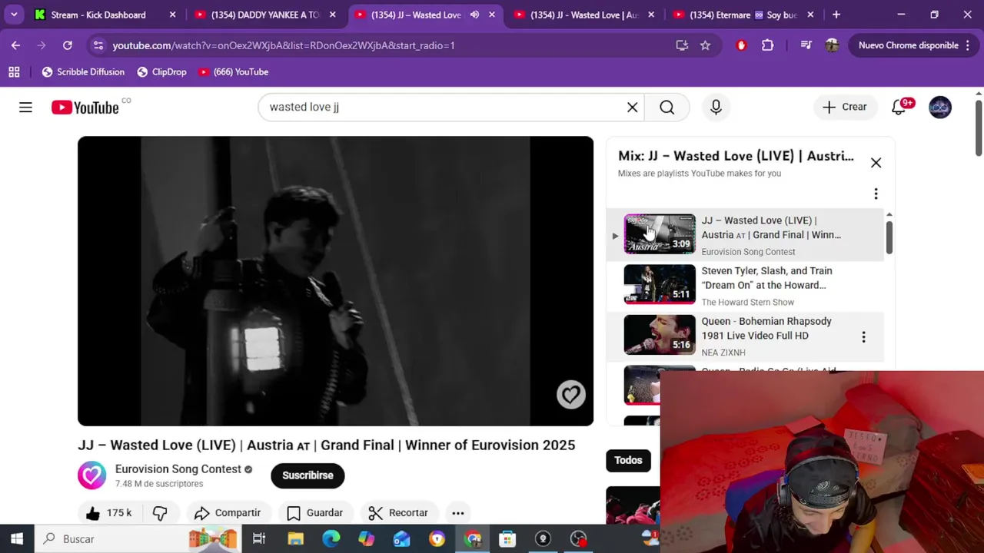This screenshot has width=984, height=553.
Task: Reload the page
Action: [68, 45]
